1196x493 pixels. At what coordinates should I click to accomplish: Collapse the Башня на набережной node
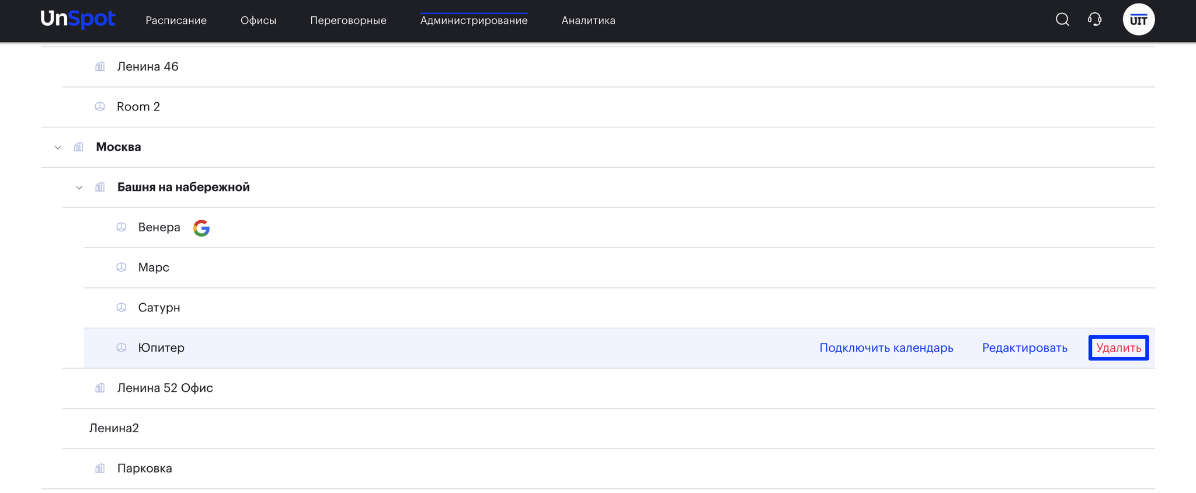(x=79, y=188)
